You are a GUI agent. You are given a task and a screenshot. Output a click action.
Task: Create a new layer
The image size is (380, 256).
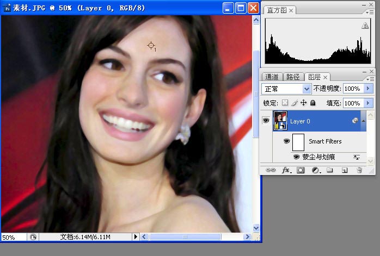[x=345, y=170]
